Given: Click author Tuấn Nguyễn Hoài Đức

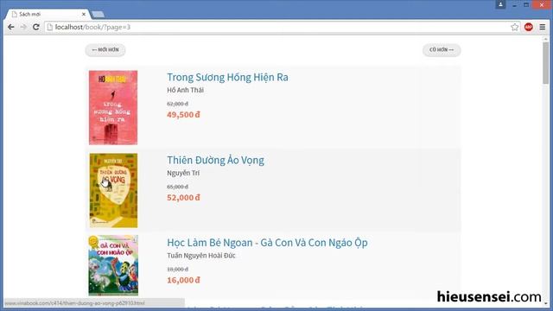Looking at the screenshot, I should pos(201,256).
